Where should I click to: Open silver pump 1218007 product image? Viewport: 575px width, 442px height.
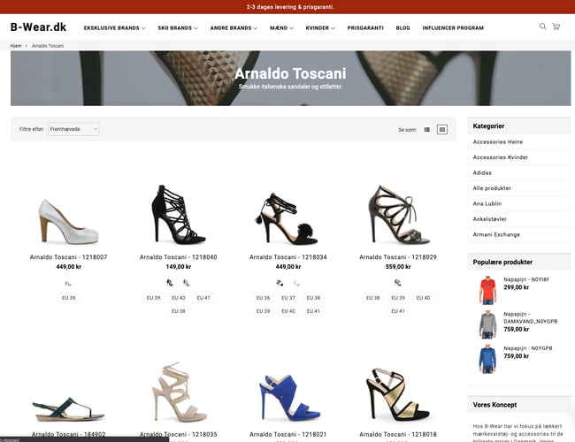(69, 221)
